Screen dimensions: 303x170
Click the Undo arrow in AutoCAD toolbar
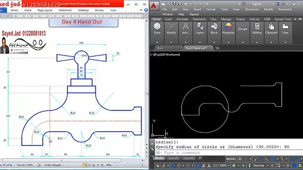pyautogui.click(x=191, y=4)
